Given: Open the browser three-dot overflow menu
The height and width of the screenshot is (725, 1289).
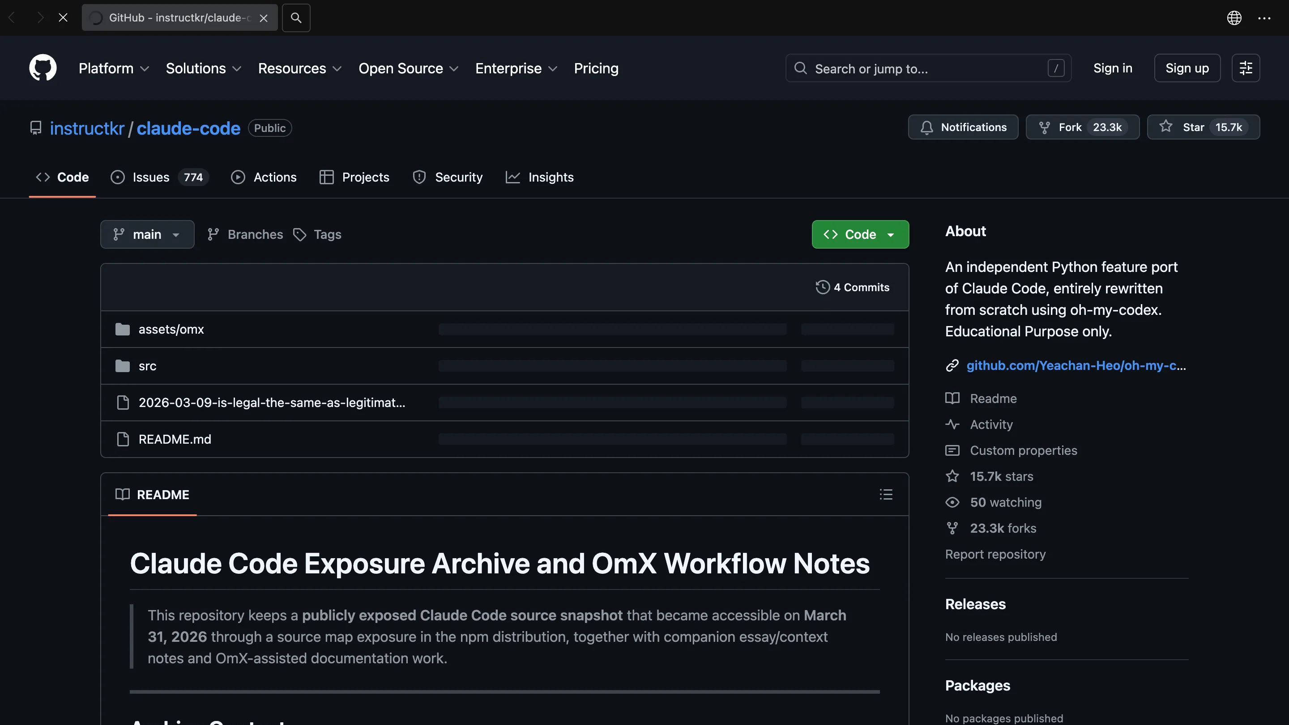Looking at the screenshot, I should (1264, 18).
